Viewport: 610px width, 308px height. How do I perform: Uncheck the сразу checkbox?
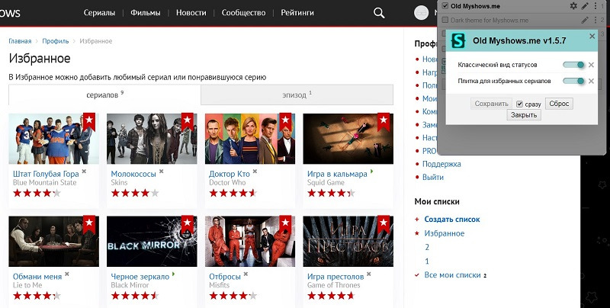(519, 104)
